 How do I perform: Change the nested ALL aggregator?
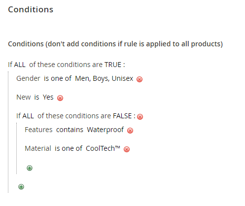pos(28,116)
